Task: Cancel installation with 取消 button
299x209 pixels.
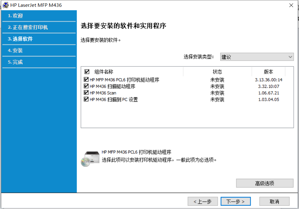Action: pyautogui.click(x=274, y=202)
